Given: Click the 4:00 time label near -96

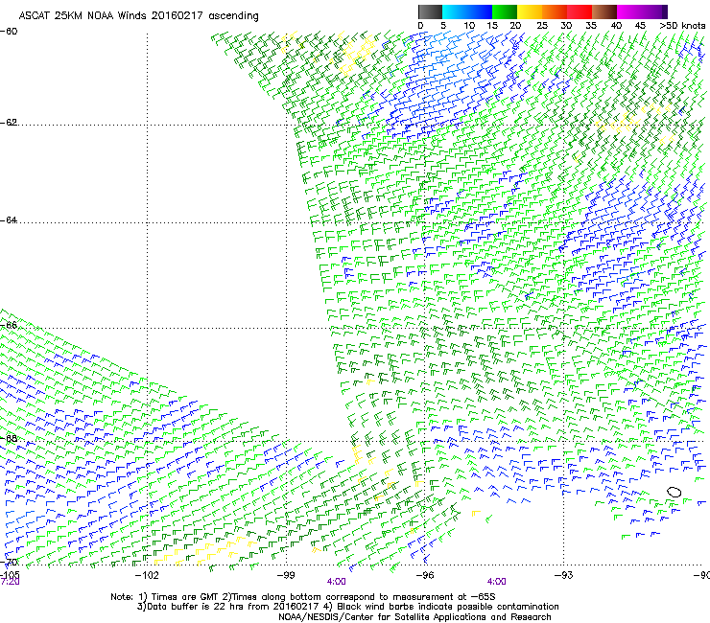Looking at the screenshot, I should click(x=497, y=582).
